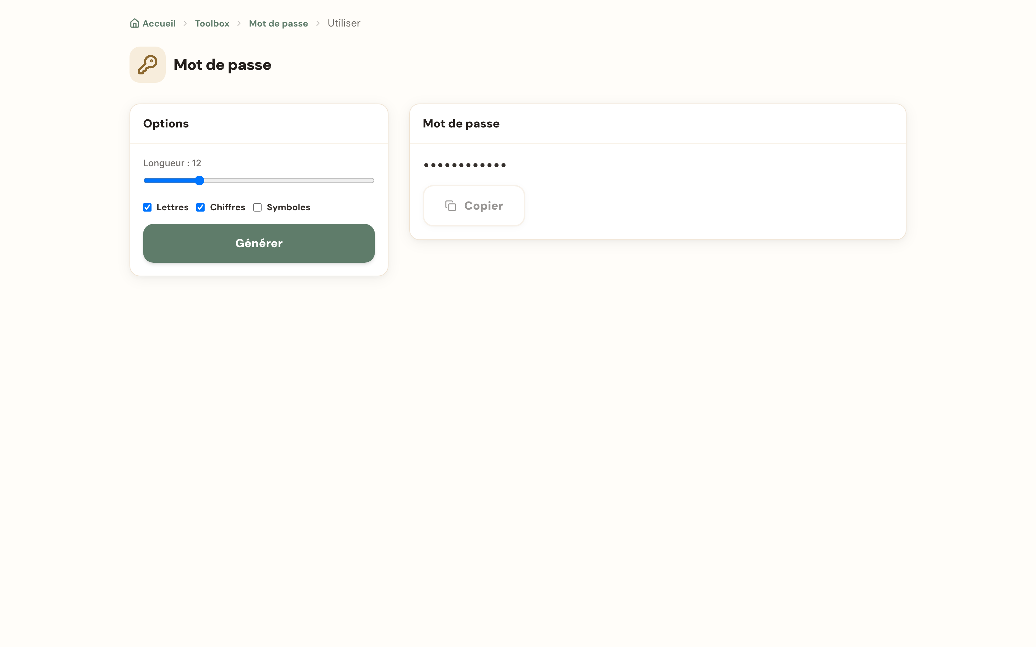Click the chevron between Accueil and Toolbox
This screenshot has width=1036, height=647.
pos(186,24)
